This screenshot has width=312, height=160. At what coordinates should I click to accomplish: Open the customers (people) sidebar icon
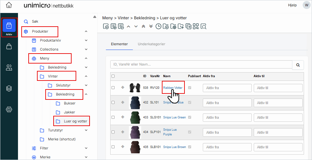click(x=9, y=68)
